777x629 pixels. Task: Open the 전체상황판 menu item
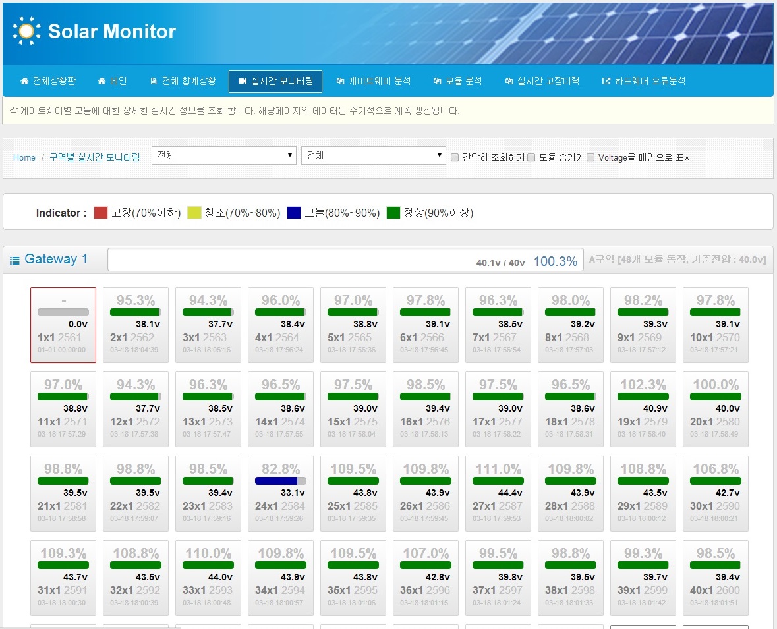[x=47, y=81]
